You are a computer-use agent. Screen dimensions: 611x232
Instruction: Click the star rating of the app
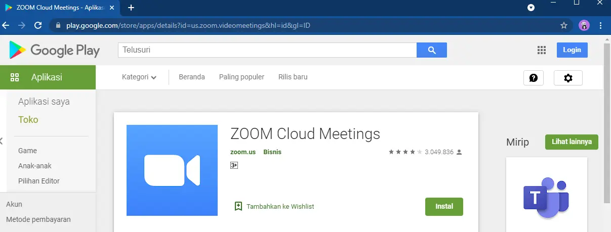click(405, 152)
